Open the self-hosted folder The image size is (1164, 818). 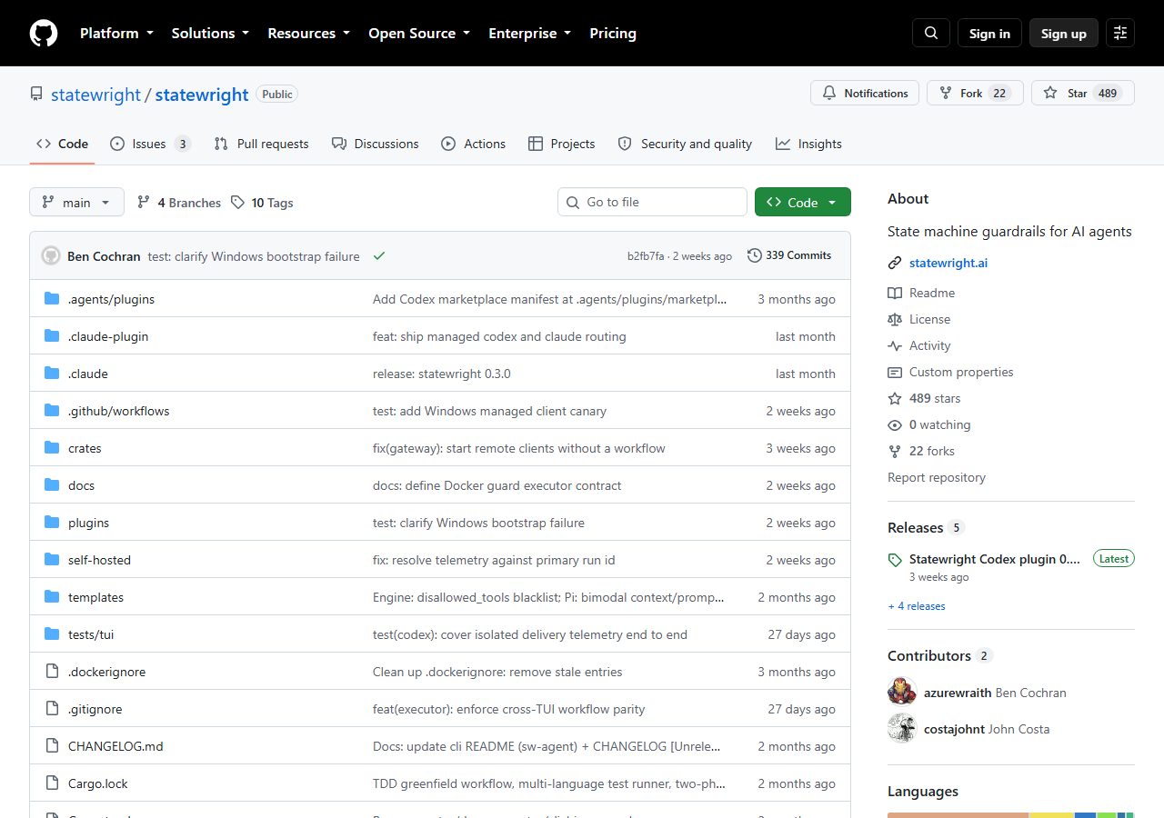coord(99,560)
